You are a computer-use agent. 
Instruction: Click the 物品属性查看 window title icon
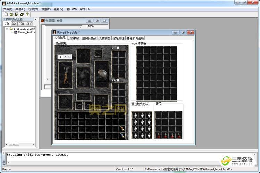pos(43,21)
